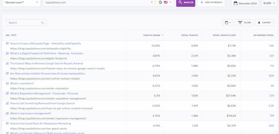Open the Google US region dropdown arrow
This screenshot has width=279, height=134.
pyautogui.click(x=170, y=2)
